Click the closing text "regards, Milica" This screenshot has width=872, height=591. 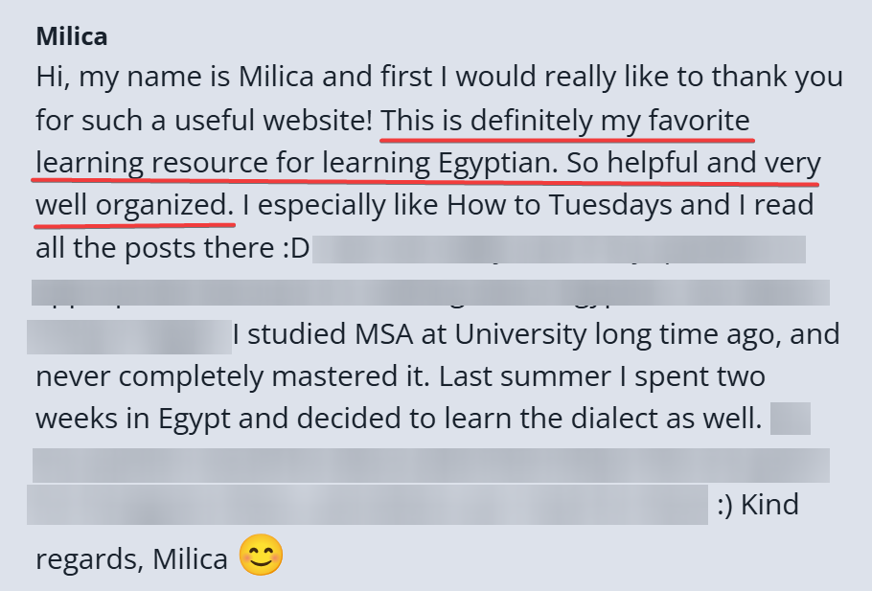pyautogui.click(x=131, y=557)
